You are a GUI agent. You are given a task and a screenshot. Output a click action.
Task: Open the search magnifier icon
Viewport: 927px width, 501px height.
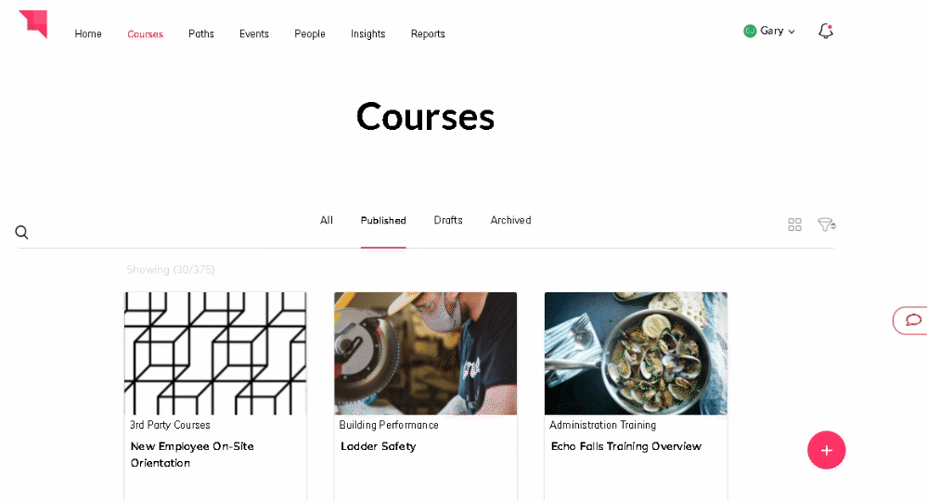(22, 232)
